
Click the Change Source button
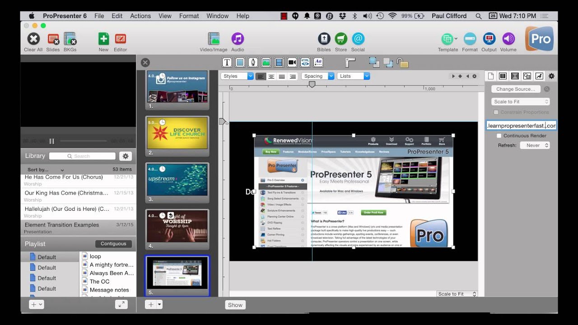tap(516, 89)
